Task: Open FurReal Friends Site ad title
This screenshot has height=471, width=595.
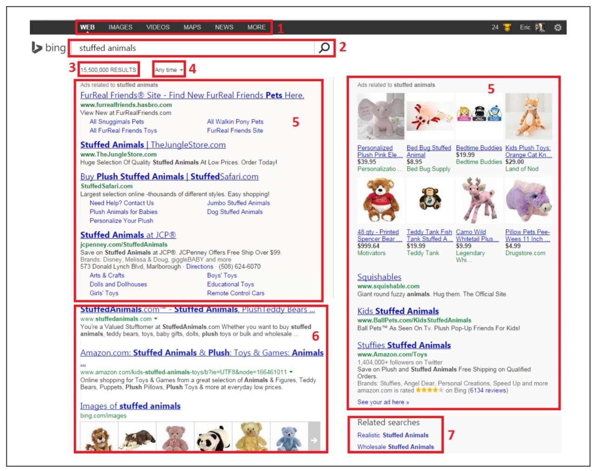Action: 192,95
